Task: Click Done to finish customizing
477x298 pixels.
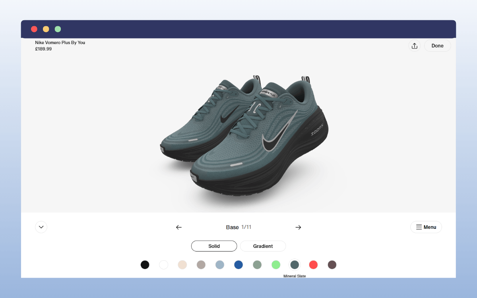Action: point(437,46)
